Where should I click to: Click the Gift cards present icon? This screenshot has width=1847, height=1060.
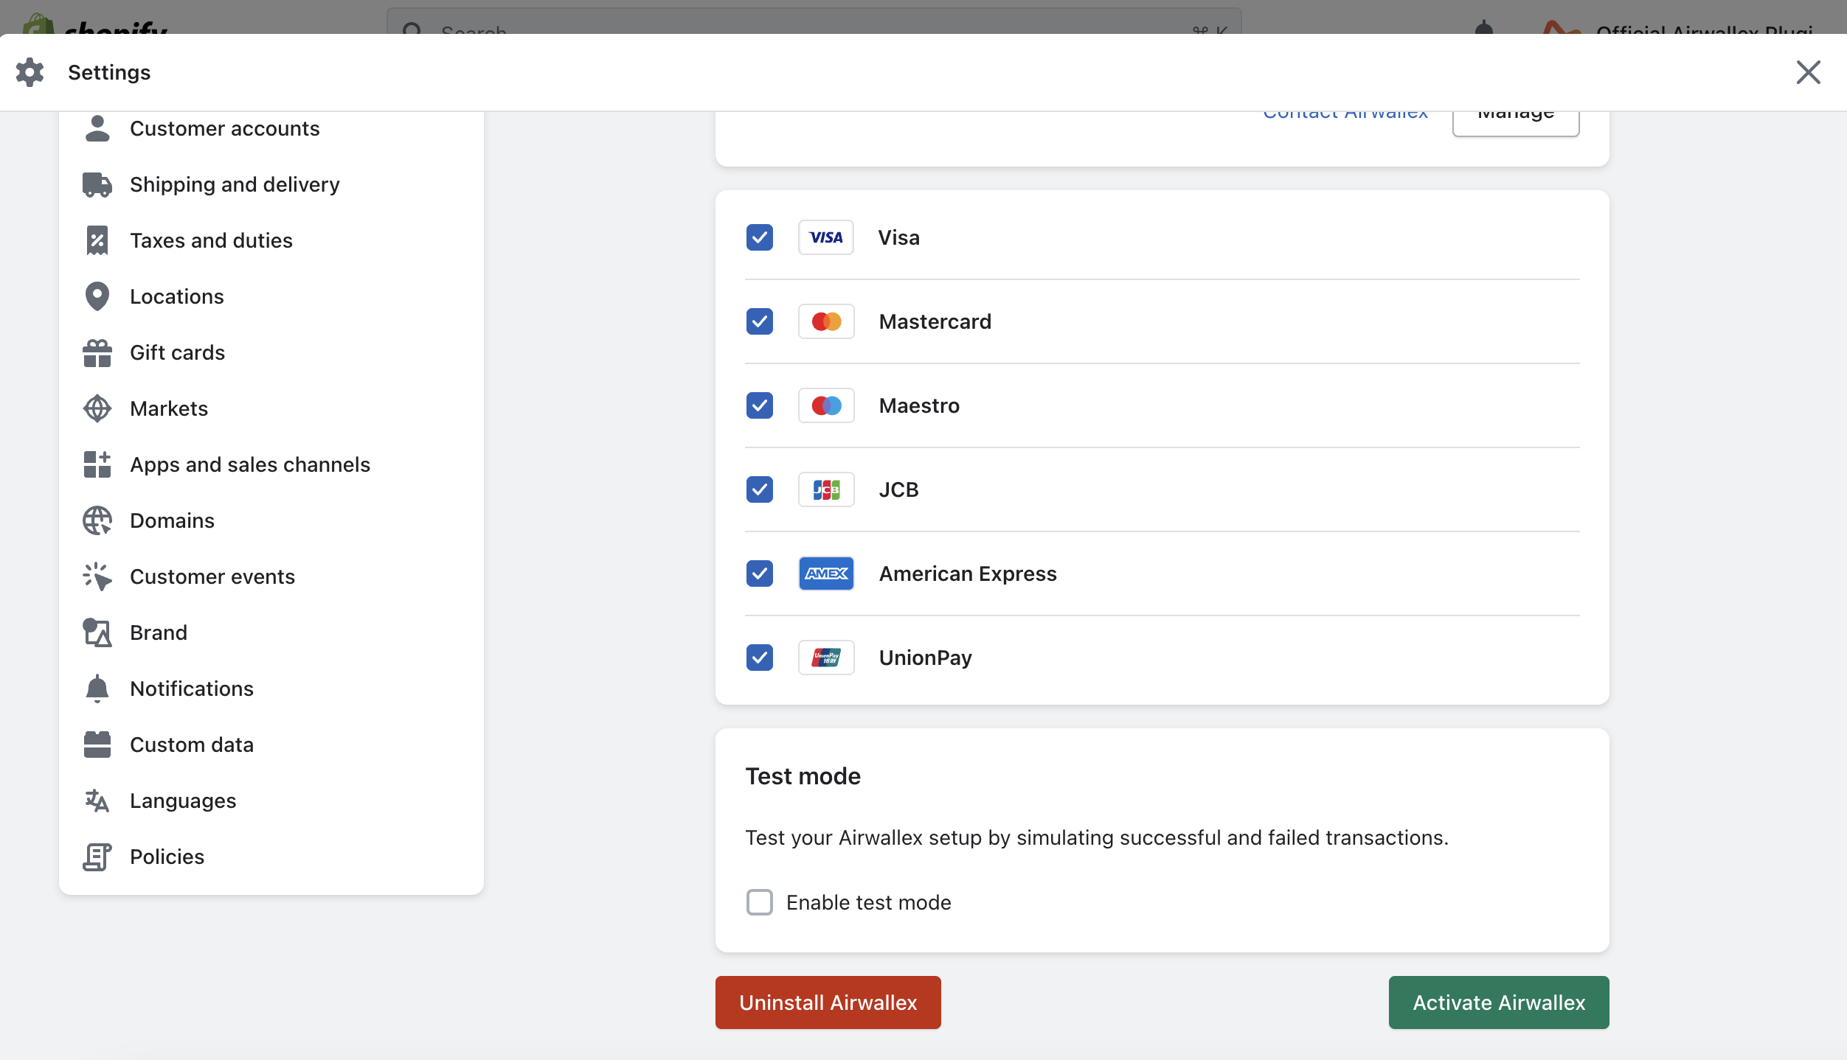[x=97, y=352]
